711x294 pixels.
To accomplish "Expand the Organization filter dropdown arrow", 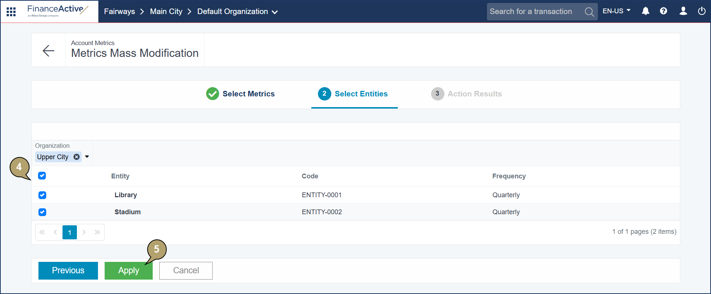I will click(x=87, y=157).
